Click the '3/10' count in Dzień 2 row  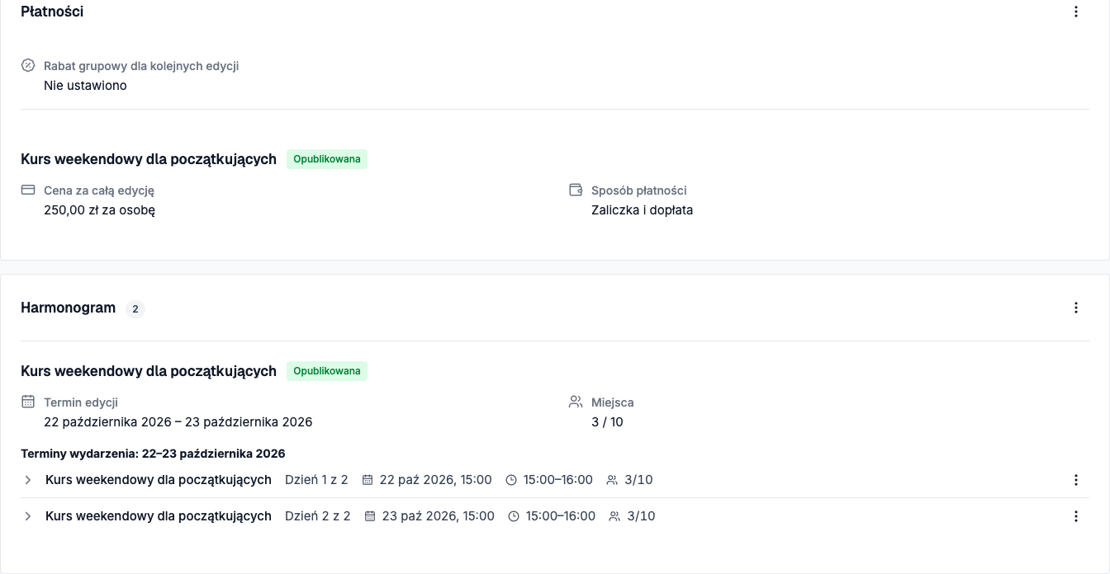pos(641,516)
